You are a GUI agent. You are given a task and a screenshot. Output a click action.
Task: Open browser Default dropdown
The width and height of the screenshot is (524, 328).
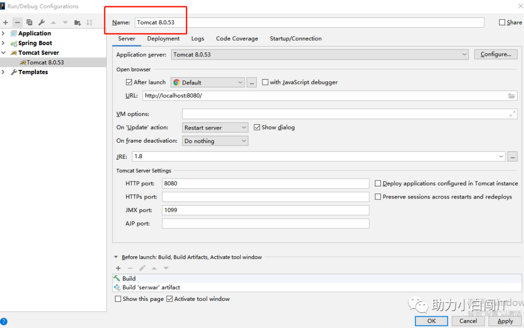[x=208, y=82]
